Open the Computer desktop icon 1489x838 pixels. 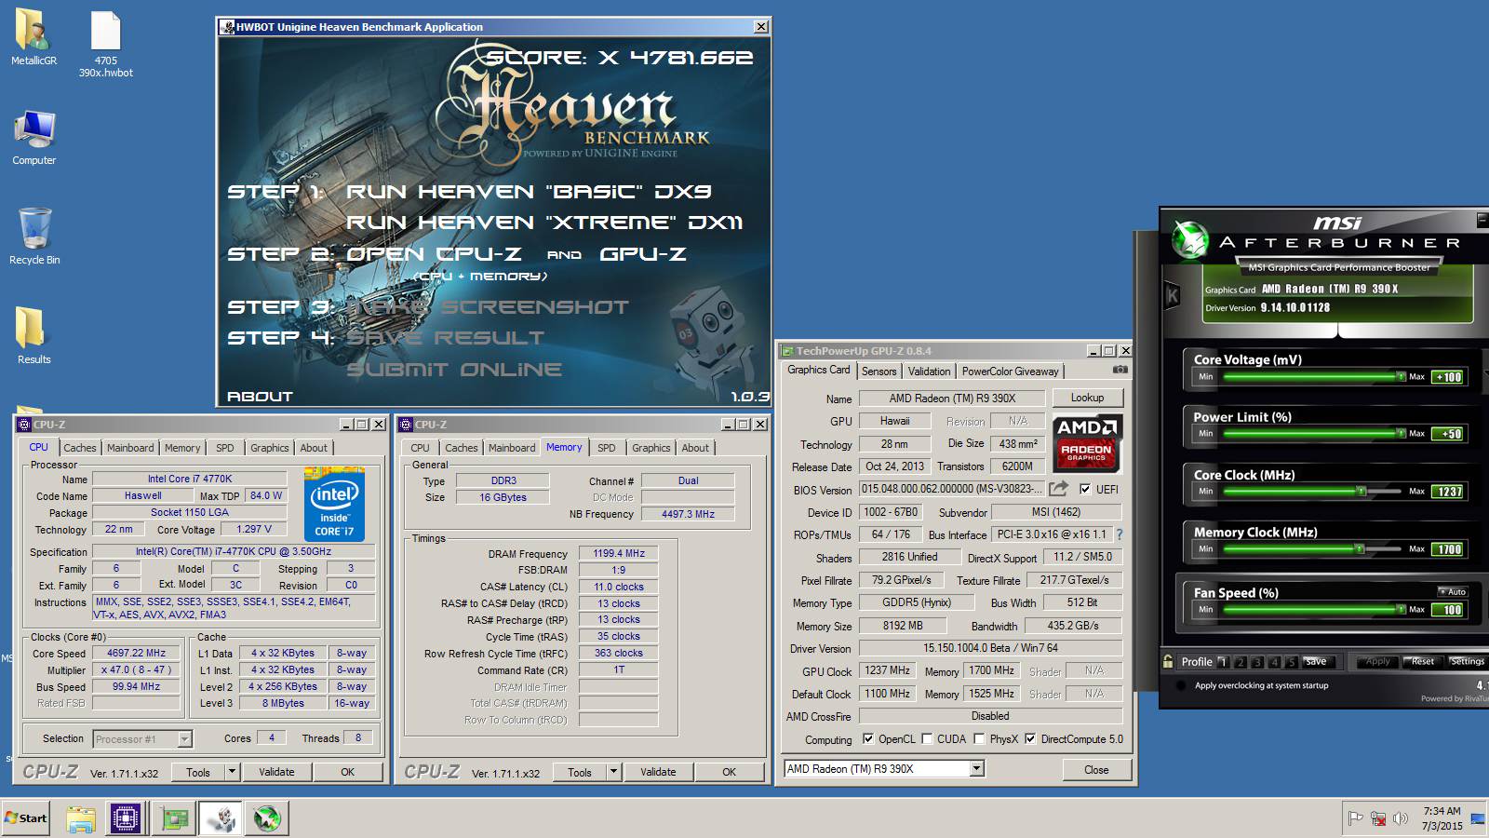click(x=34, y=138)
